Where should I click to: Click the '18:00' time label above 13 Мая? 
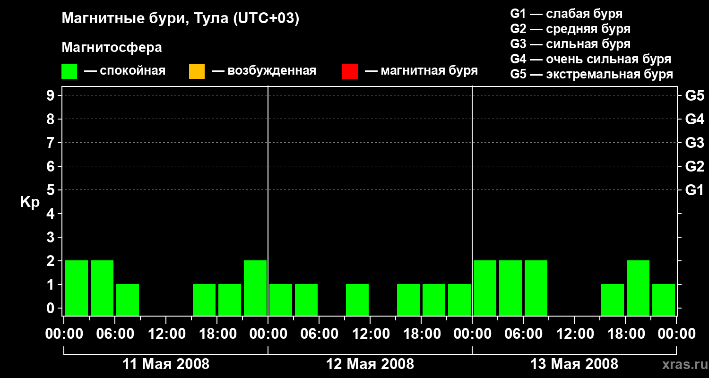point(625,334)
